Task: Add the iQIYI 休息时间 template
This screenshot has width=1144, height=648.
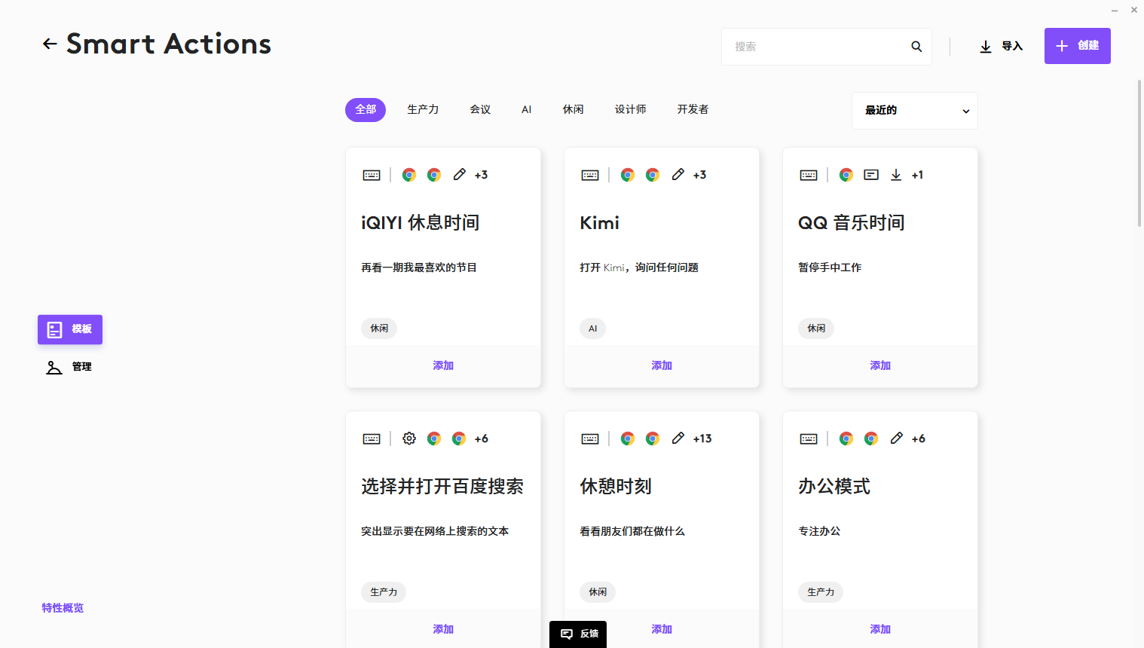Action: (x=443, y=366)
